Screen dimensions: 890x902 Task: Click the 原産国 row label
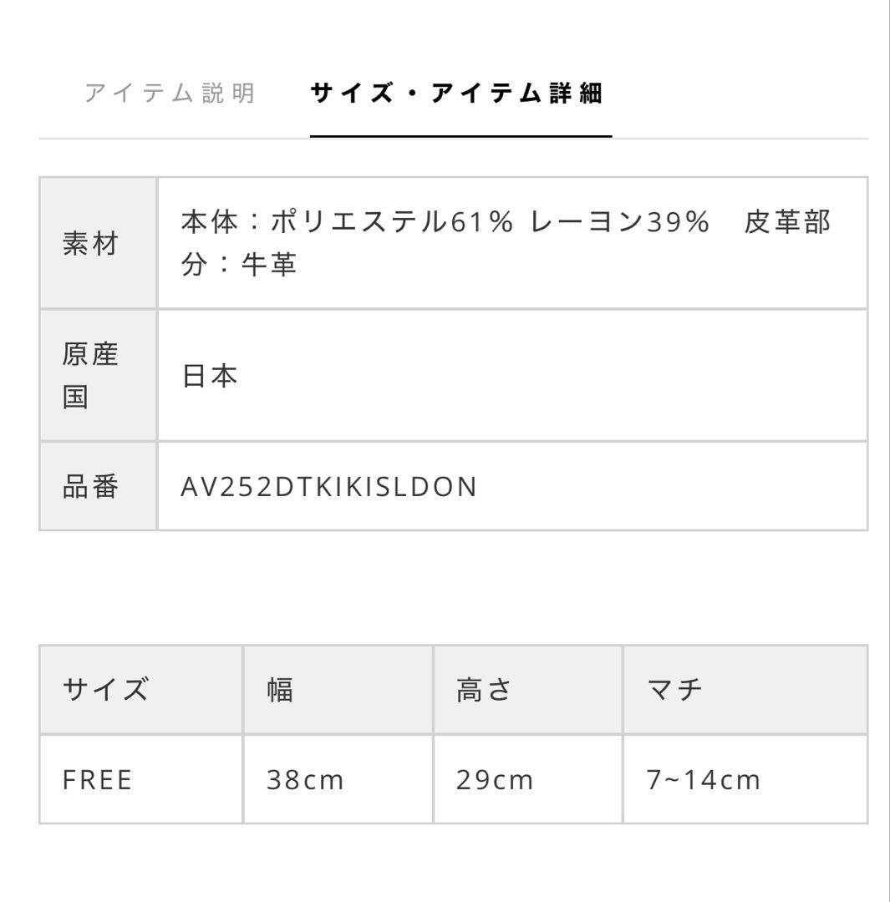92,375
